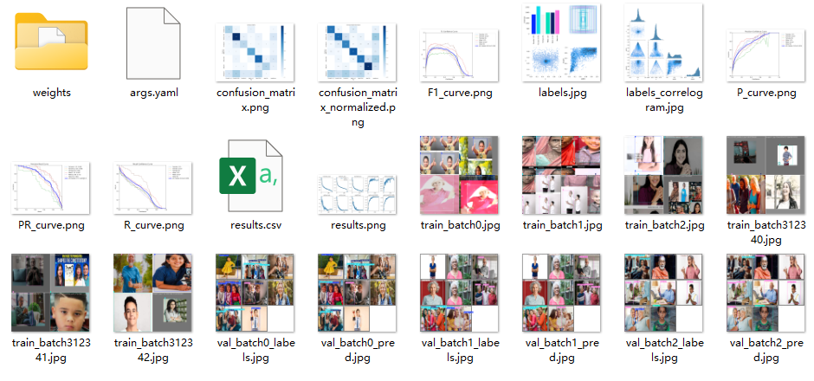Click the 'labels.jpg' file name
Screen dimensions: 814x381
(561, 94)
